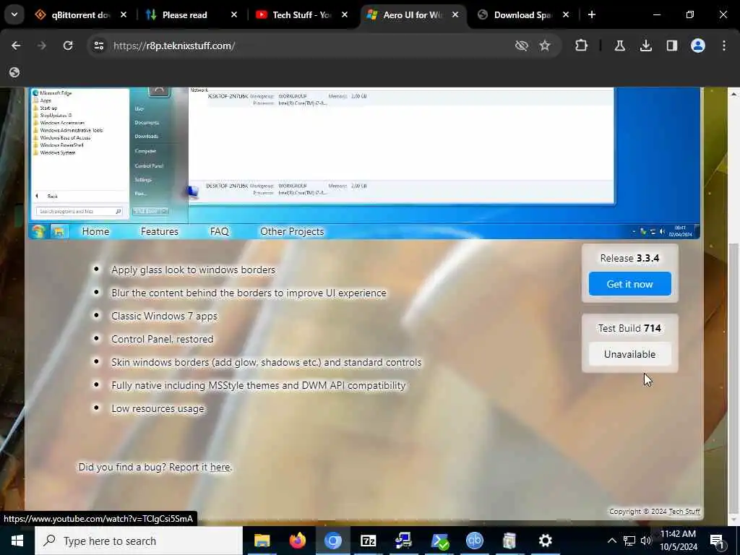
Task: Open site information icon in address bar
Action: click(98, 46)
